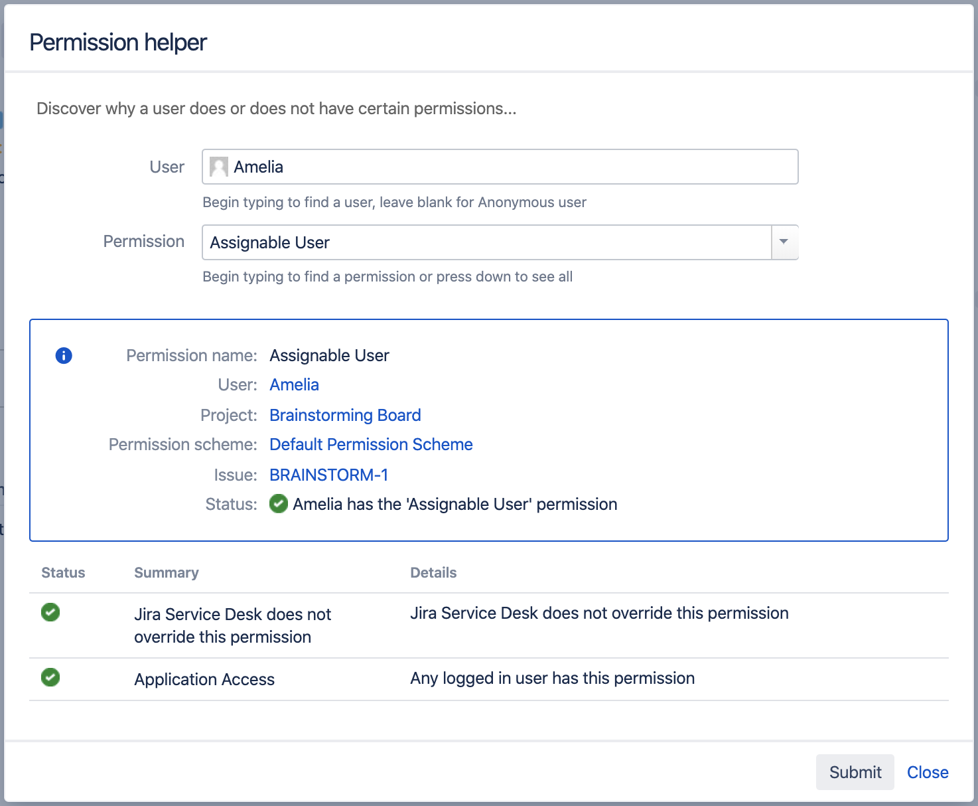Open the Amelia user link
The width and height of the screenshot is (978, 806).
click(293, 385)
